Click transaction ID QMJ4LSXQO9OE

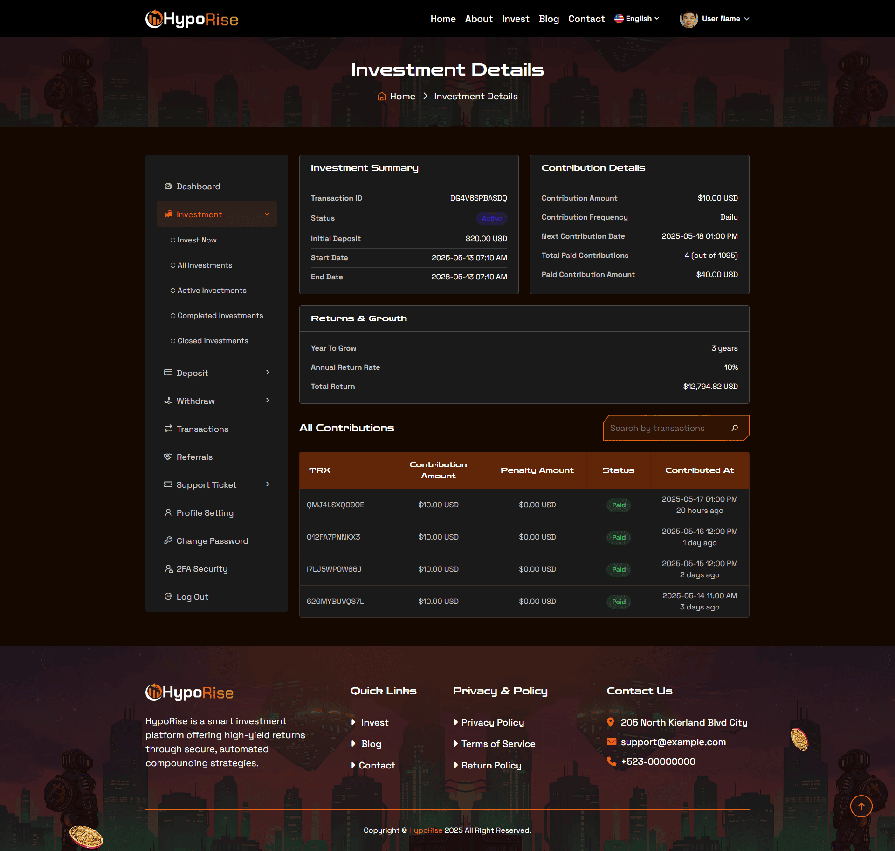point(335,505)
